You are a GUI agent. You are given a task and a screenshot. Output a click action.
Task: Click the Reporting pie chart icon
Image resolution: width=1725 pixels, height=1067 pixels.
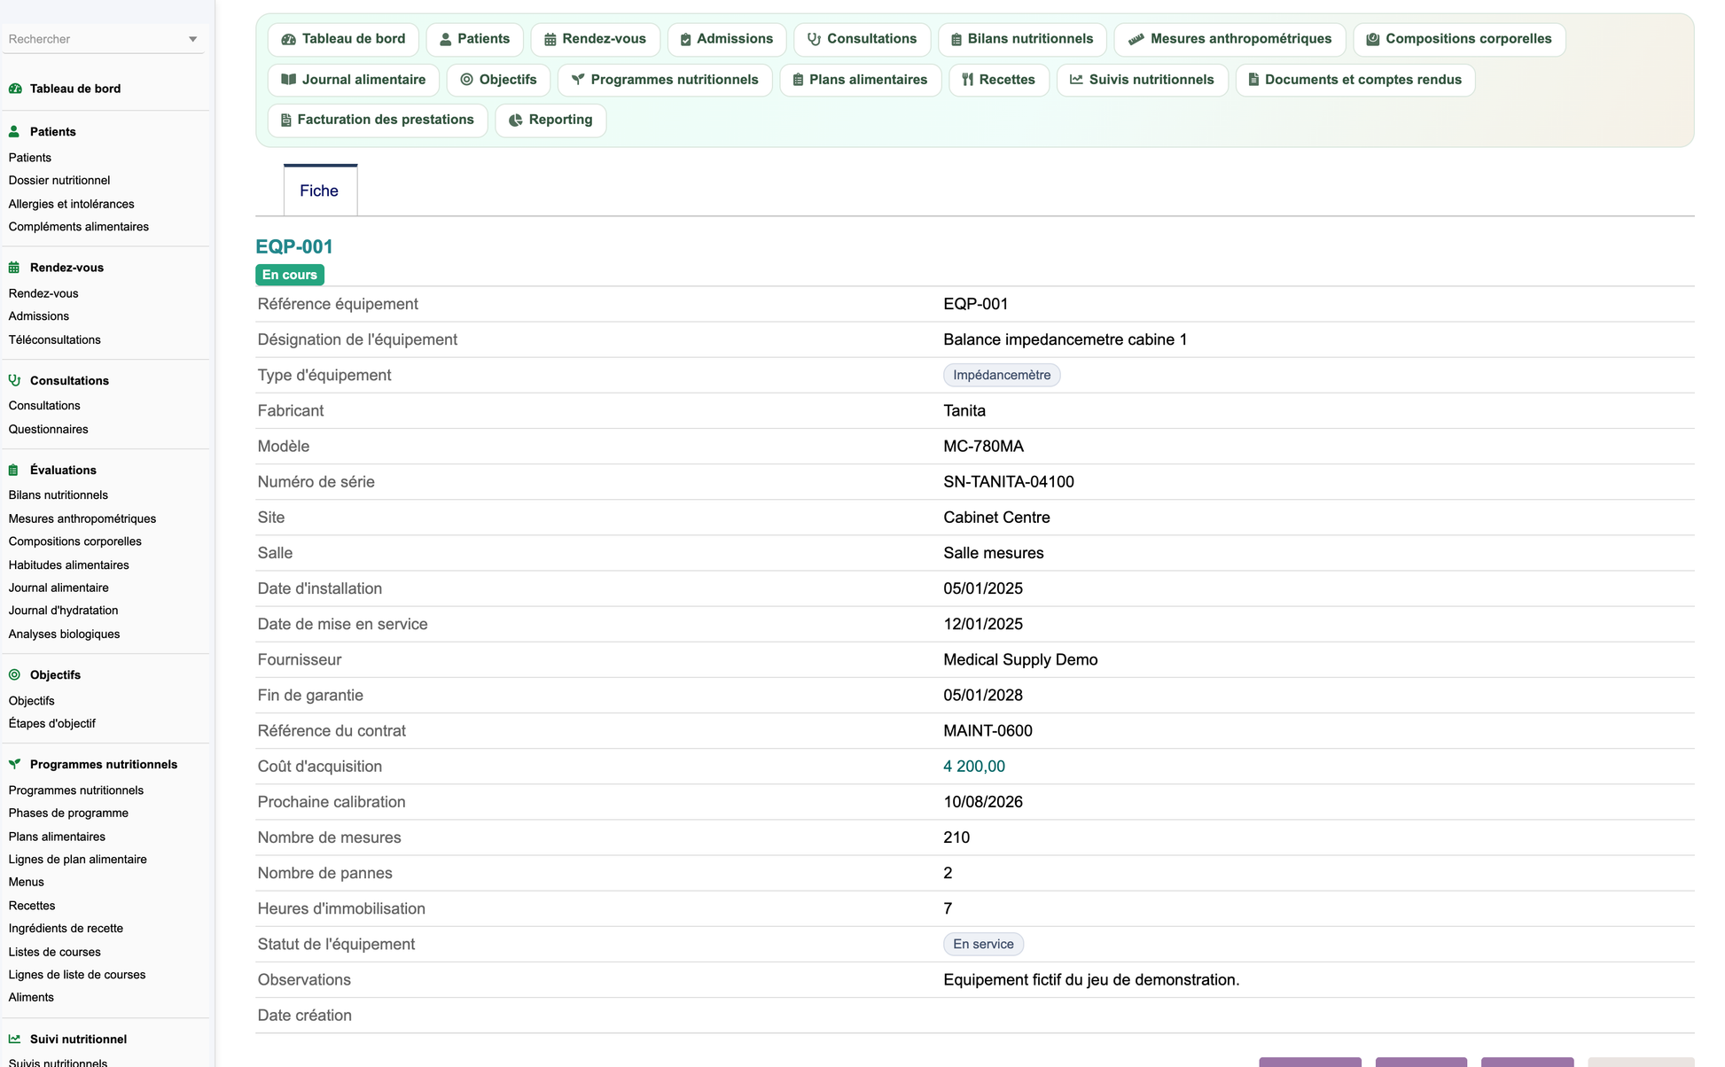click(515, 121)
